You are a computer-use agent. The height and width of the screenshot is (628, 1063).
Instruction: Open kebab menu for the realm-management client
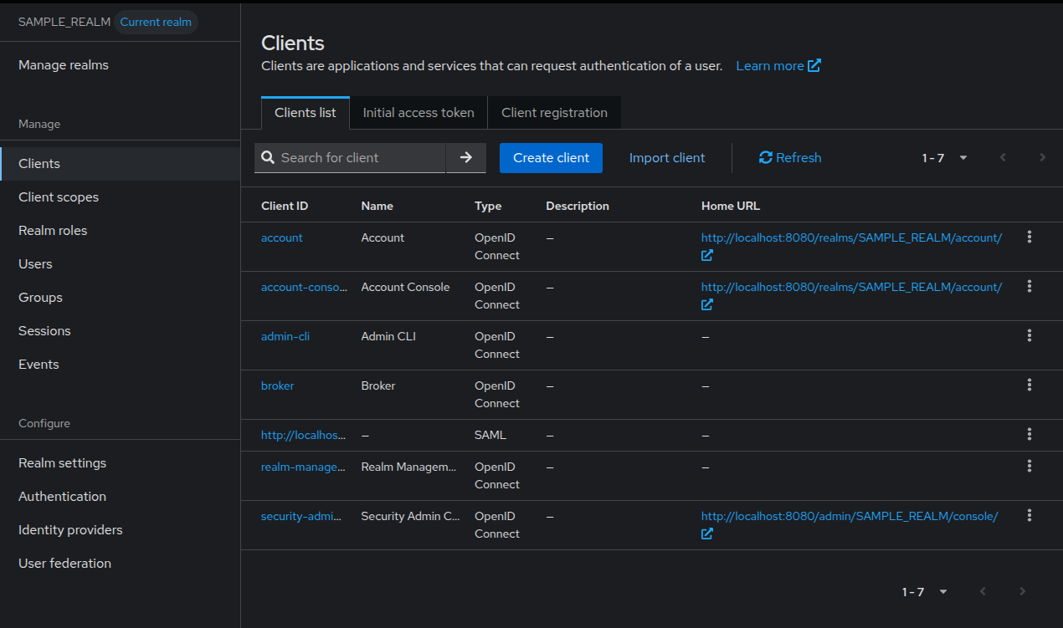pyautogui.click(x=1029, y=467)
